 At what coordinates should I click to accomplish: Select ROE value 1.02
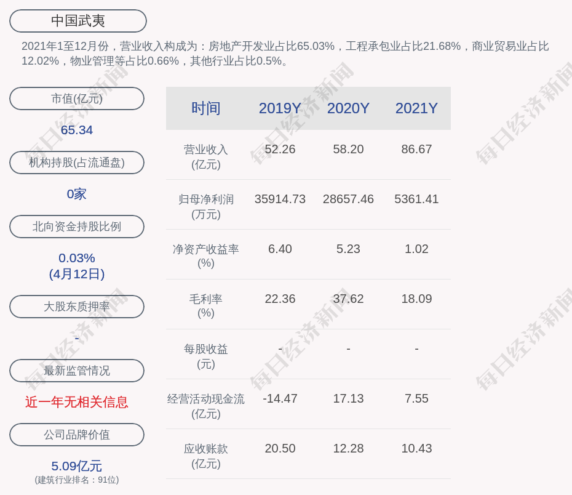416,249
